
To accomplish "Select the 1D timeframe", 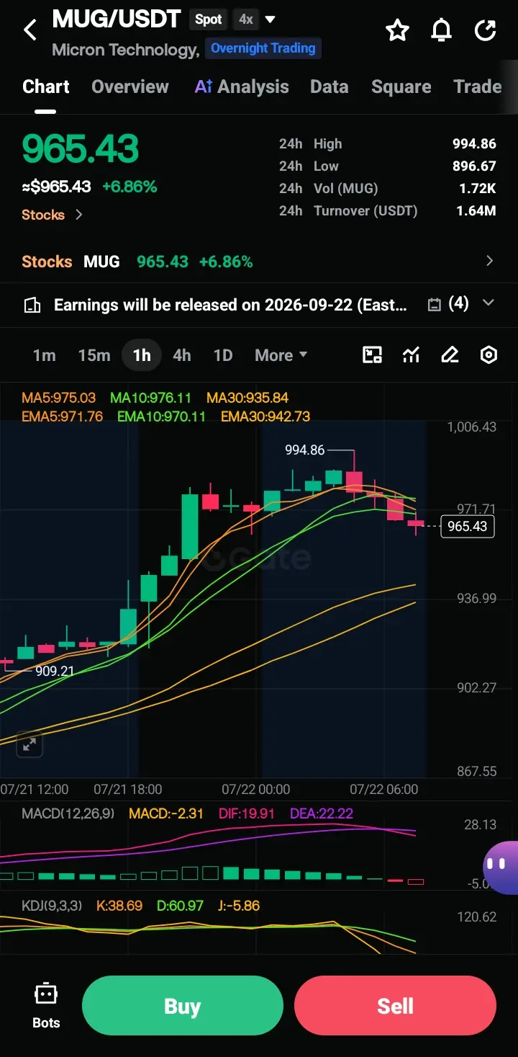I will coord(223,355).
